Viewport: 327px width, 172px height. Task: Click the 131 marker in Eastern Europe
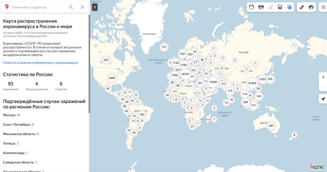pyautogui.click(x=194, y=70)
